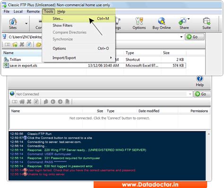Viewport: 224px width, 188px height.
Task: Select the file save in export.xls
Action: (x=95, y=65)
